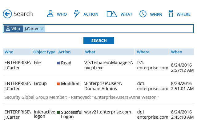Sort by the Where column header

[x=152, y=52]
